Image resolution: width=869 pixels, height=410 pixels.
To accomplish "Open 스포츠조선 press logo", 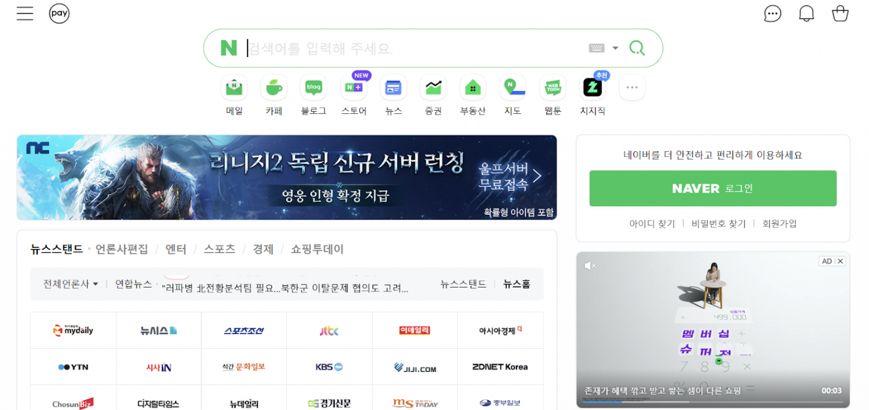I will (x=244, y=330).
